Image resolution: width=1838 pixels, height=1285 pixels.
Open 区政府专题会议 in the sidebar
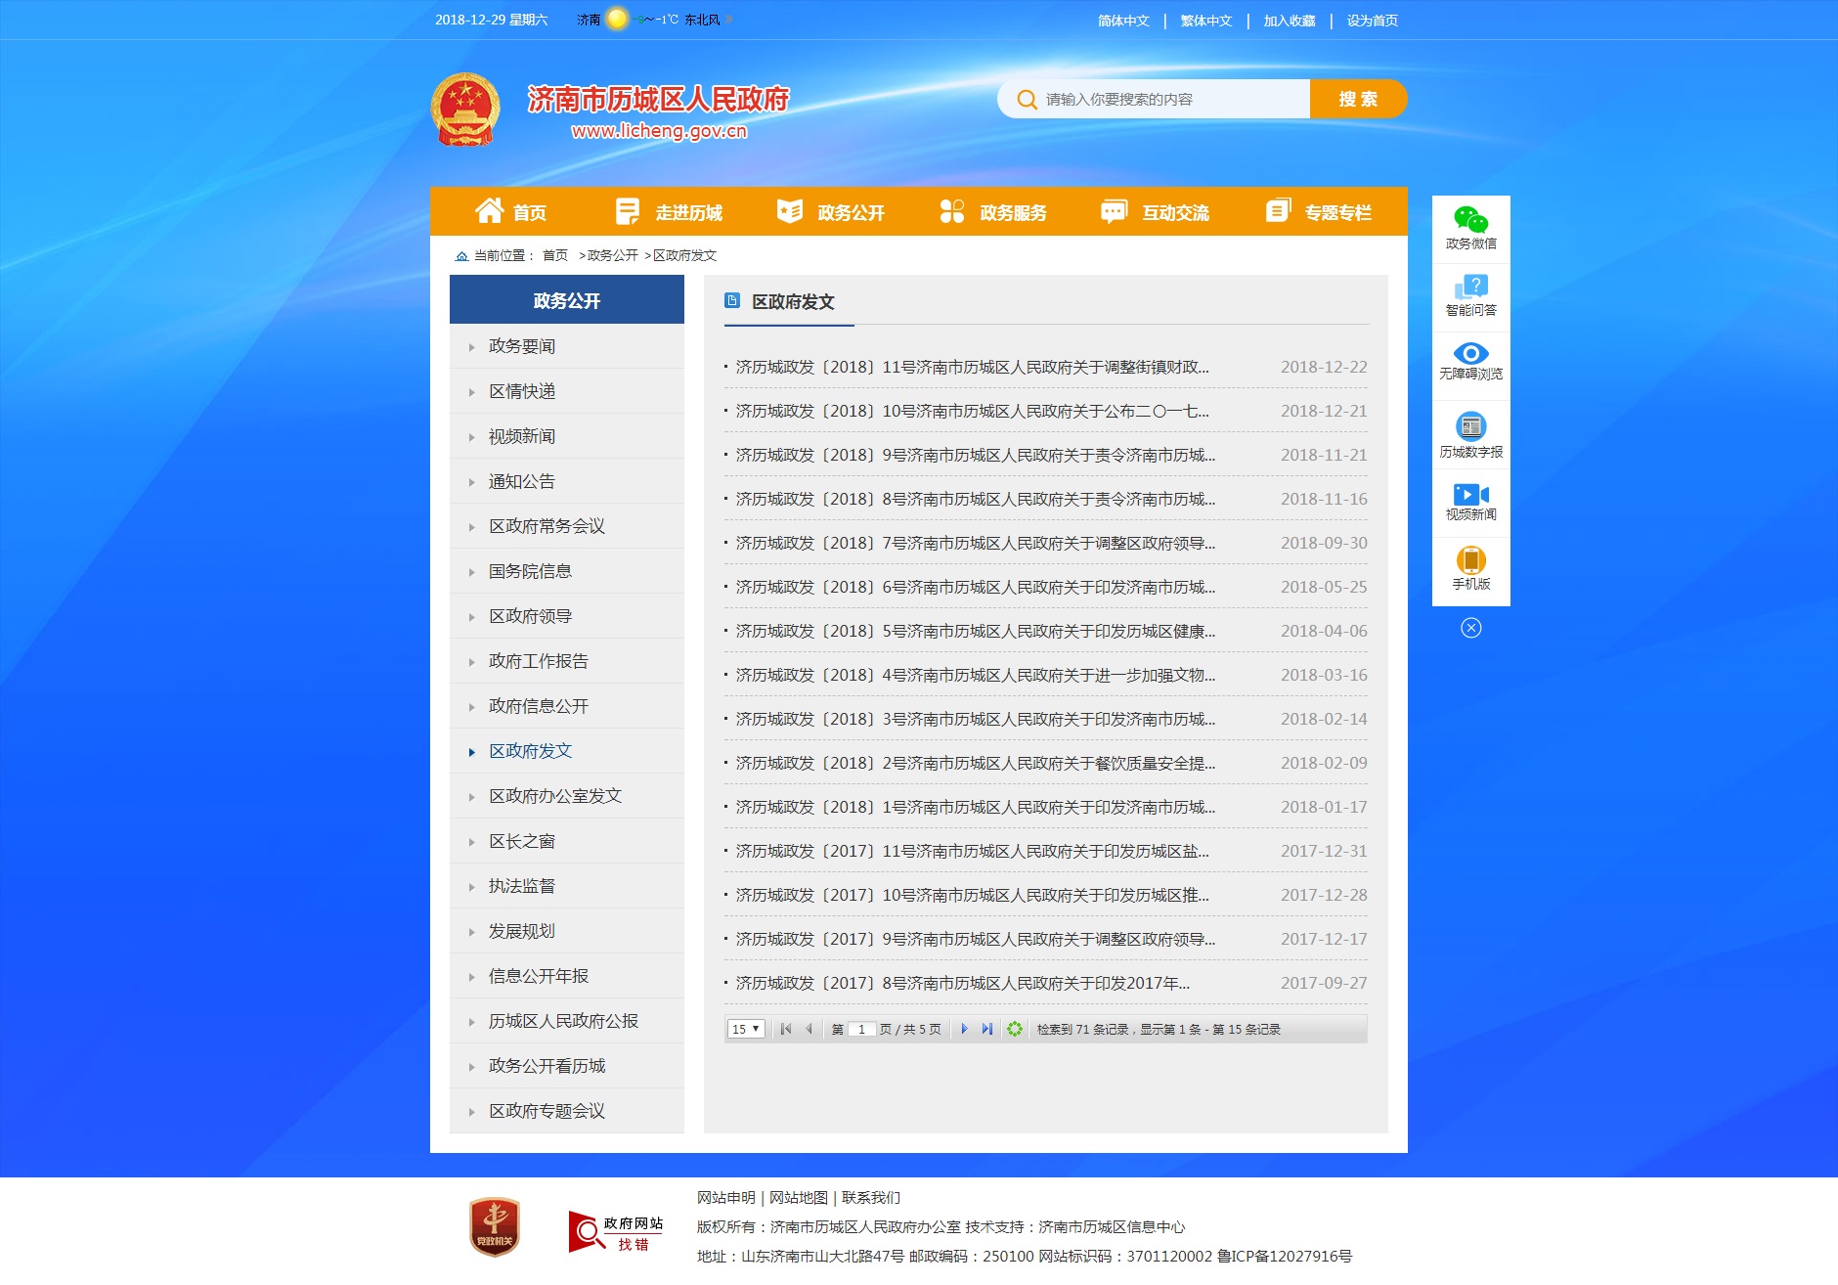pyautogui.click(x=567, y=1111)
